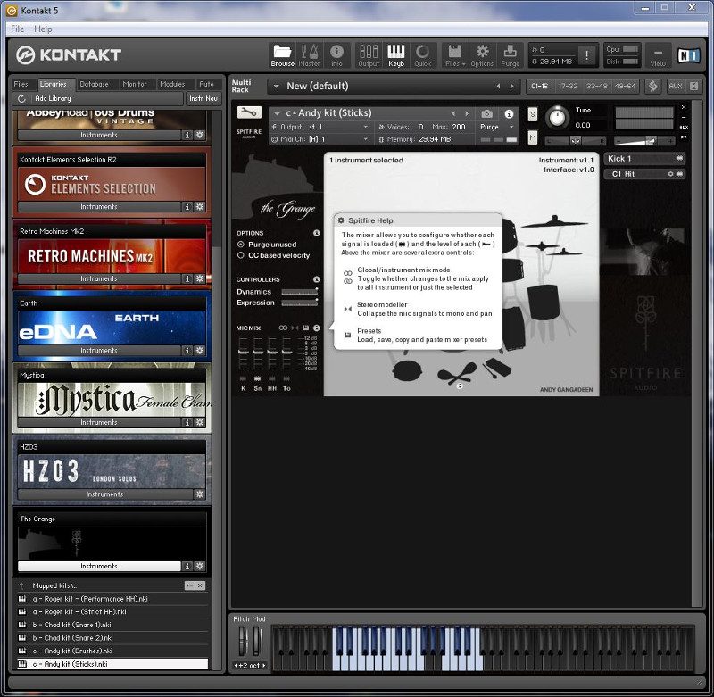The height and width of the screenshot is (697, 714).
Task: Click the Mic Mix presets disk icon
Action: [305, 328]
